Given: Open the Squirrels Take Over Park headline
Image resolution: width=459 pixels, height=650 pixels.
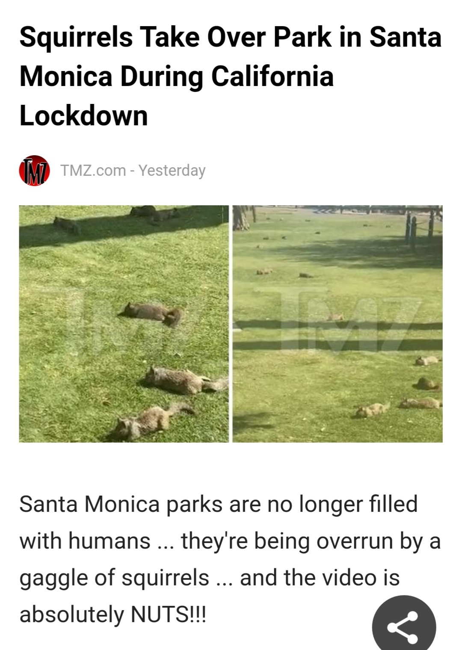Looking at the screenshot, I should [x=230, y=76].
